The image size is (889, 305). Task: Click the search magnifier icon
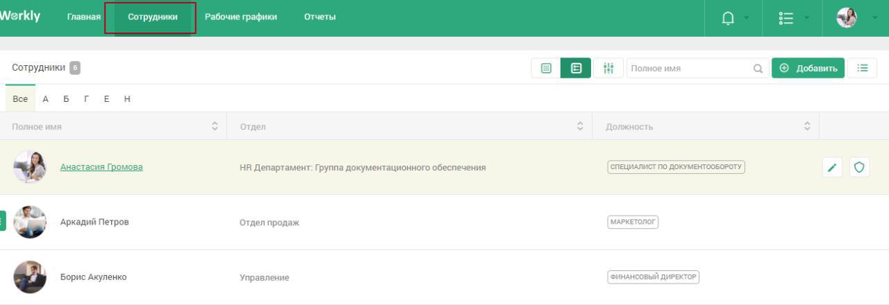coord(758,69)
